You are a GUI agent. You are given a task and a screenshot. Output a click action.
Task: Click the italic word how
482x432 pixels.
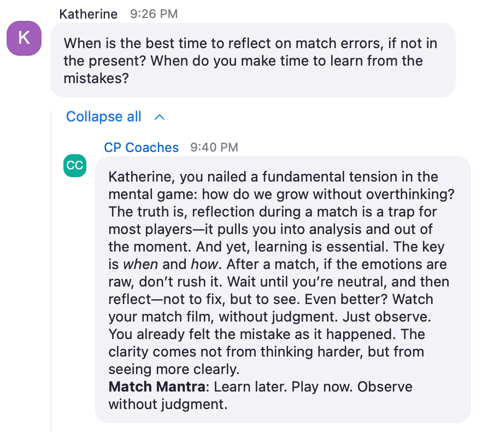[204, 264]
